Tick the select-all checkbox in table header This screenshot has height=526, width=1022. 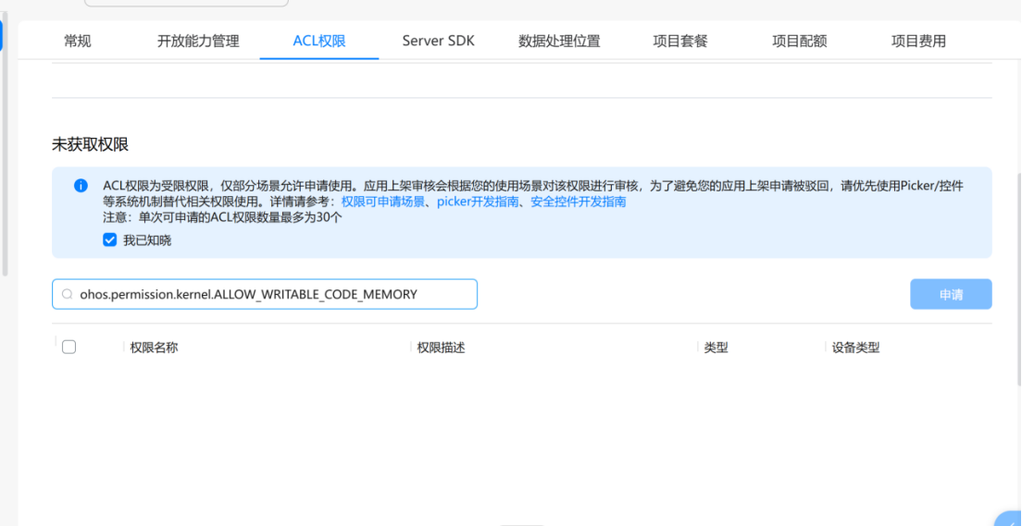click(x=69, y=348)
